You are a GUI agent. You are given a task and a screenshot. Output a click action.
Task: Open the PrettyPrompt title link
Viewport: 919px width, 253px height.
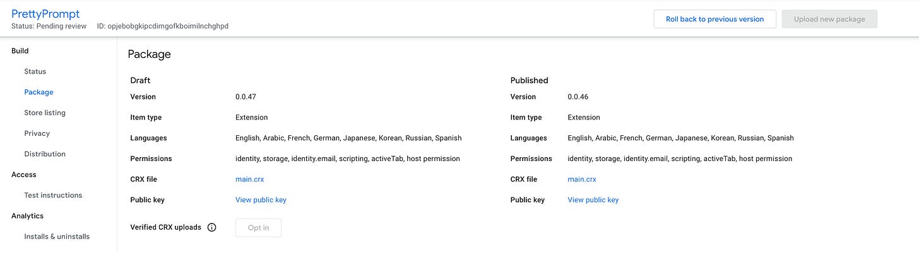45,13
